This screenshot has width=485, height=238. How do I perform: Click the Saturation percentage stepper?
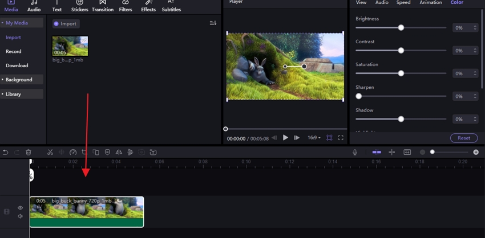click(475, 73)
